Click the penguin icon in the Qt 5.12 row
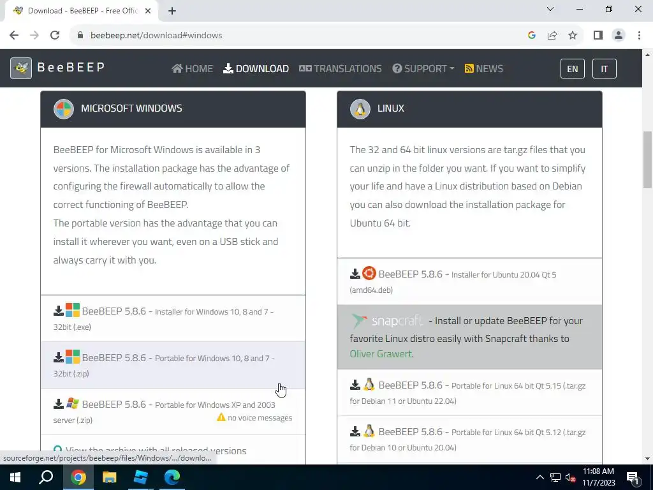This screenshot has height=490, width=653. pyautogui.click(x=369, y=431)
